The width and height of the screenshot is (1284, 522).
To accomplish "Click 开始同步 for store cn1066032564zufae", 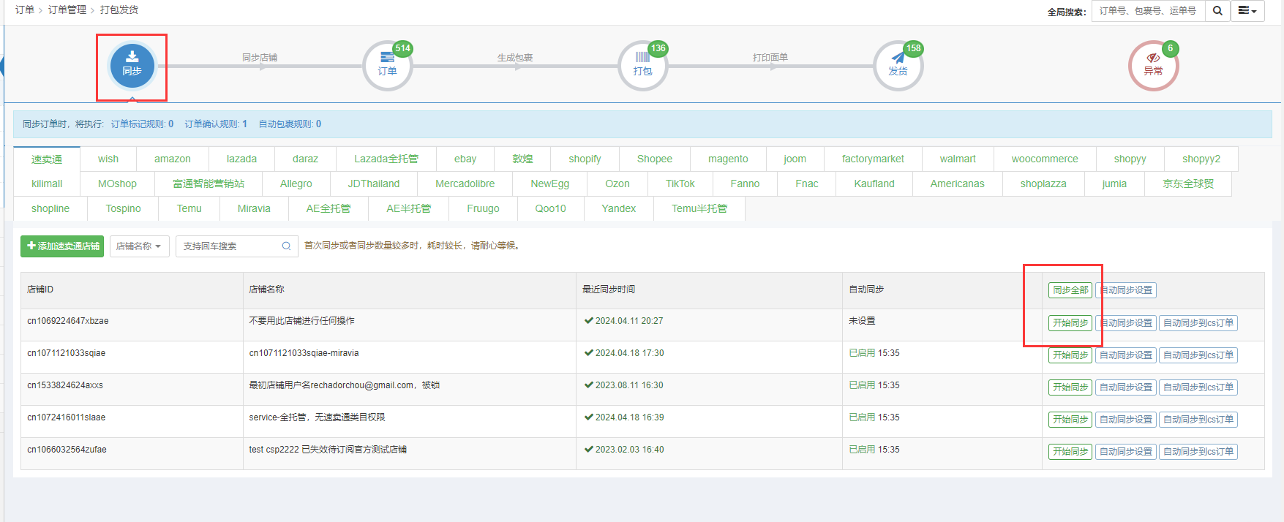I will 1070,452.
